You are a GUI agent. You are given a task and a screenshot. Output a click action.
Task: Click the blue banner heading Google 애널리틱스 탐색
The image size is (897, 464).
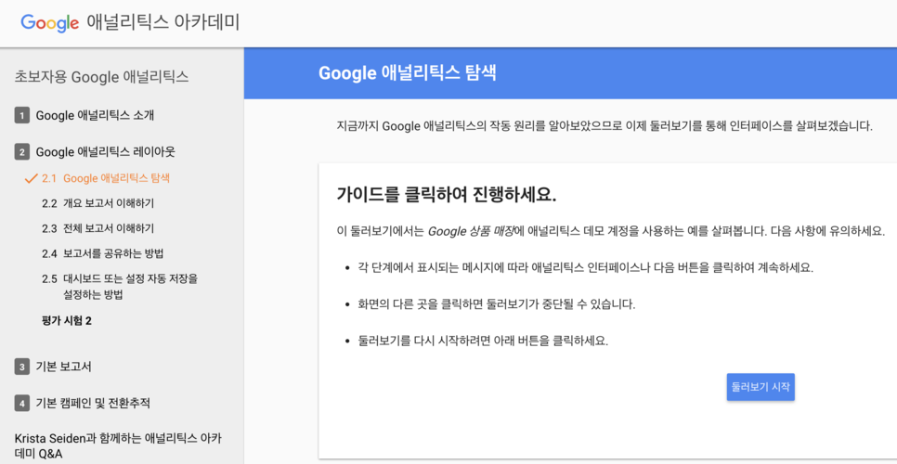click(407, 73)
